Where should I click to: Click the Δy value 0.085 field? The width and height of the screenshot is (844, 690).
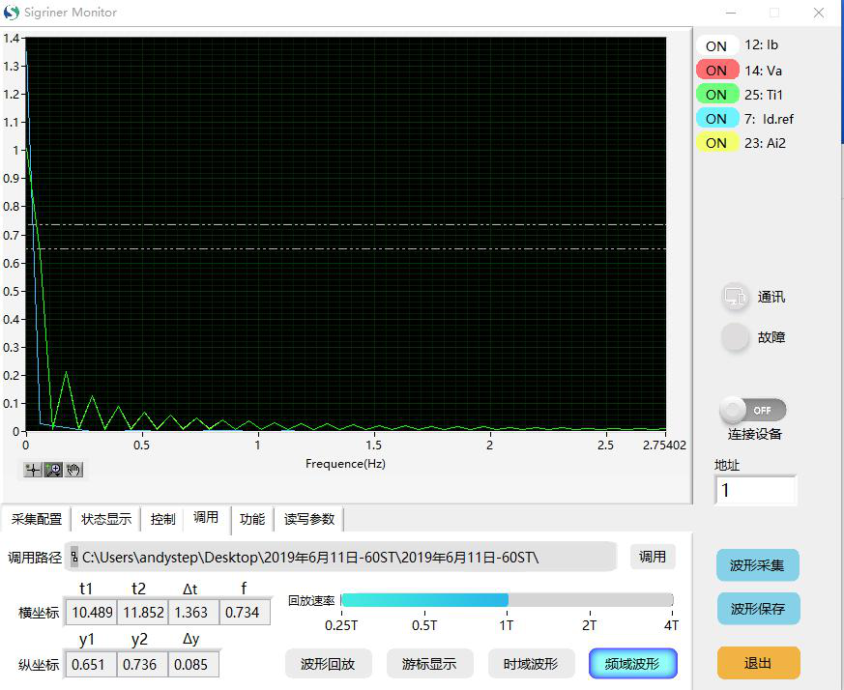point(193,665)
